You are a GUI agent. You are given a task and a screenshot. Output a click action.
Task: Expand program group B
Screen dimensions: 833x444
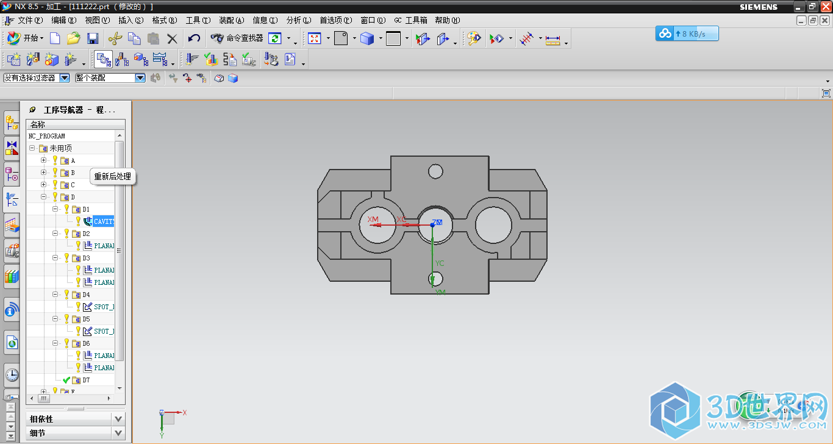[x=43, y=173]
